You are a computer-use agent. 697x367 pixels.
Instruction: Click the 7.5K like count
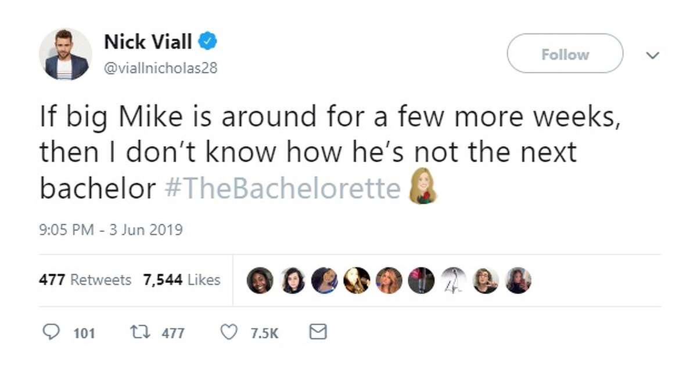[265, 333]
